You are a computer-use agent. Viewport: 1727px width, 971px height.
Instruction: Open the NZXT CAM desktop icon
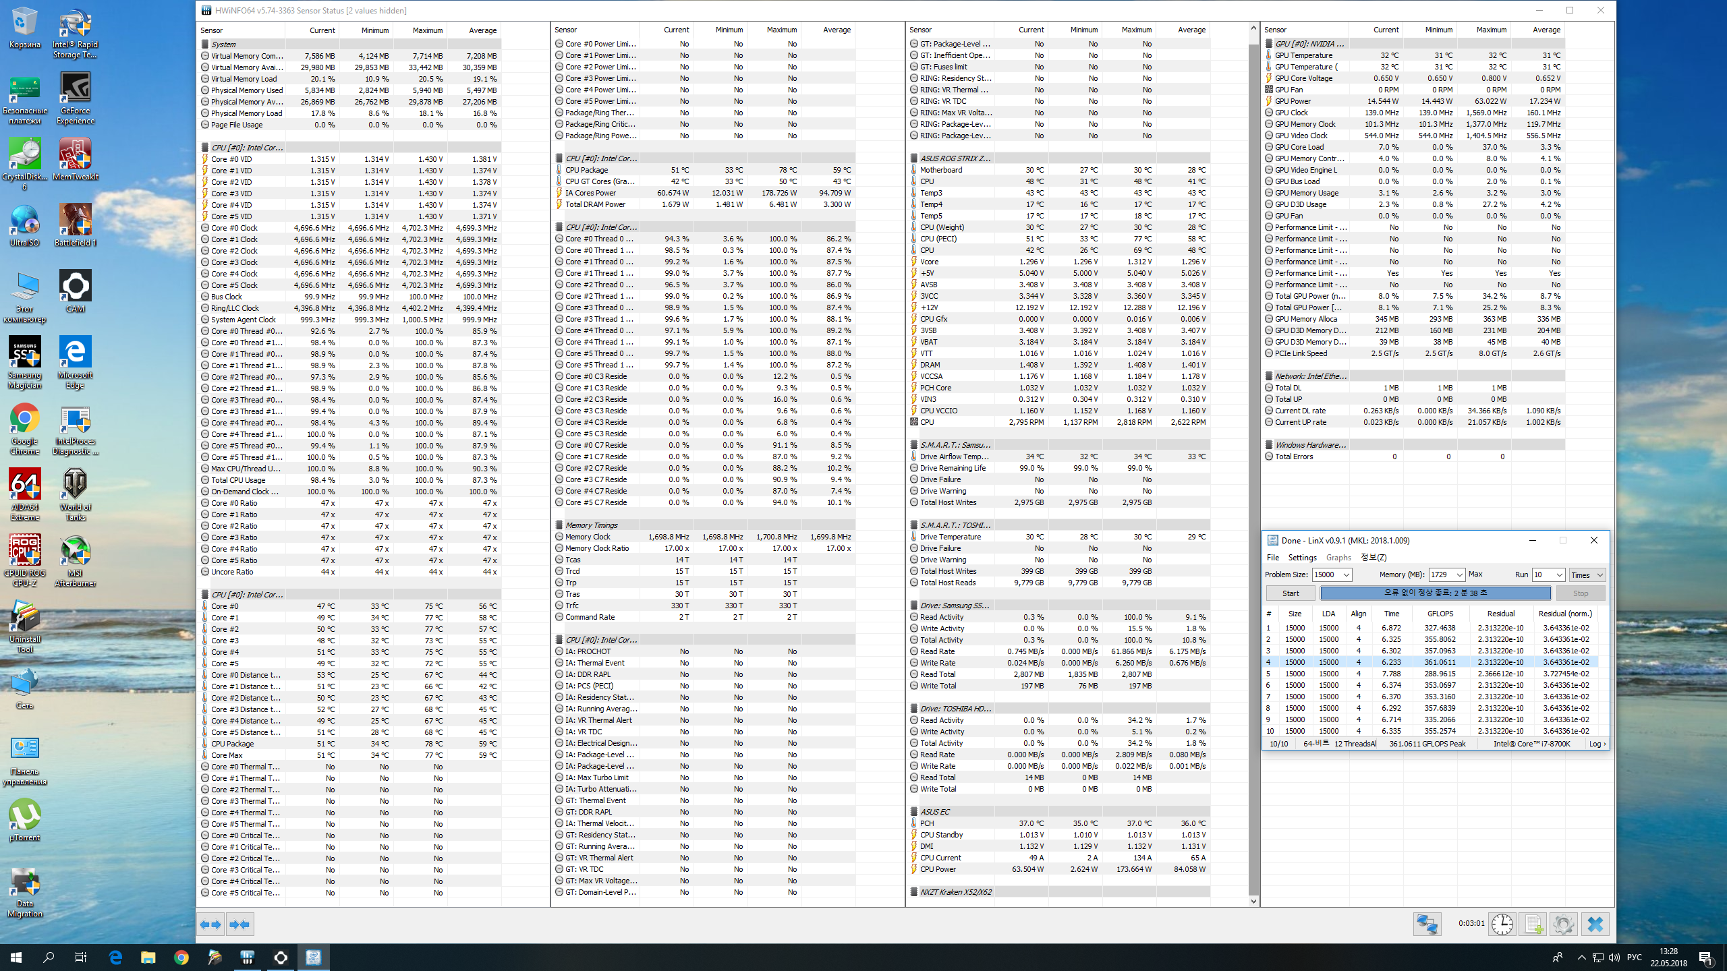click(x=76, y=292)
